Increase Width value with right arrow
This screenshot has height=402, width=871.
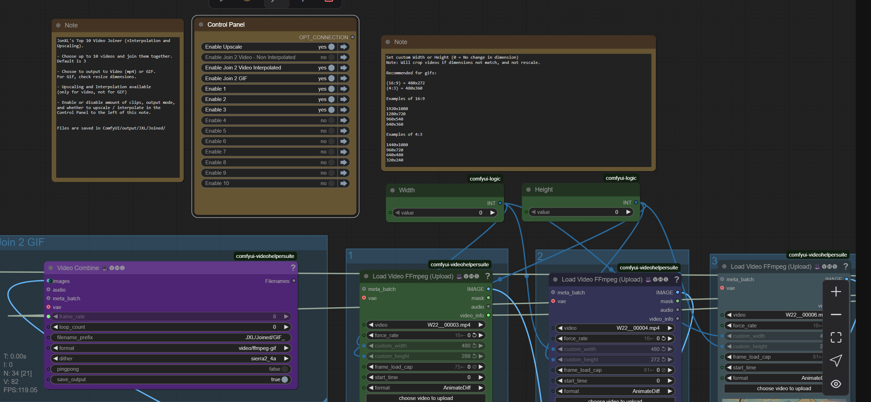[x=492, y=213]
